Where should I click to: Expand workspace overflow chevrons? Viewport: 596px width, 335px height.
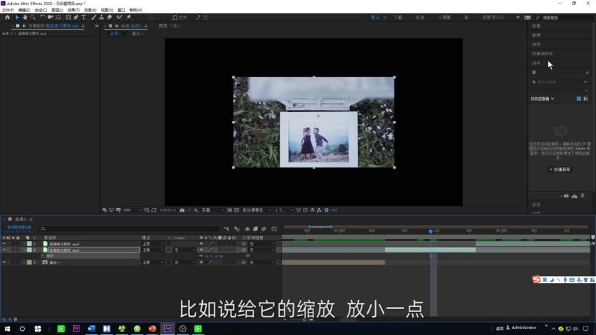tap(517, 18)
